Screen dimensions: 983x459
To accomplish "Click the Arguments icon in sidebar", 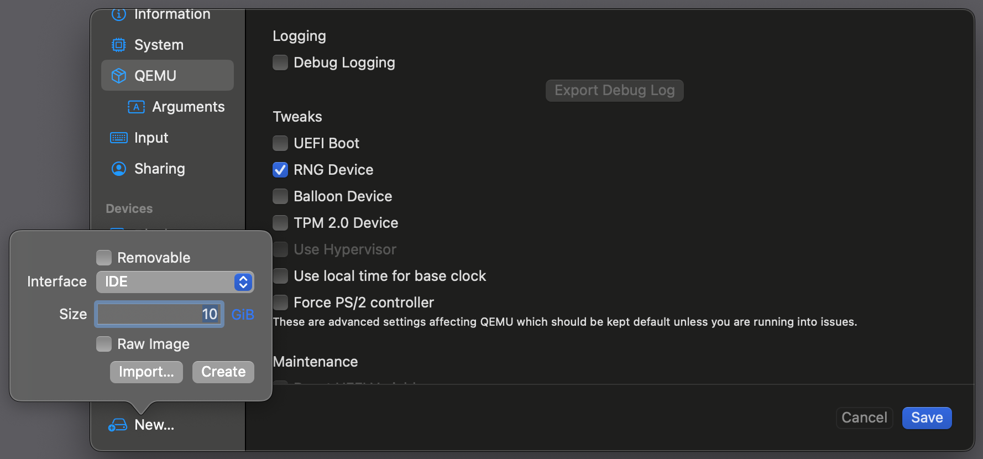I will click(136, 107).
